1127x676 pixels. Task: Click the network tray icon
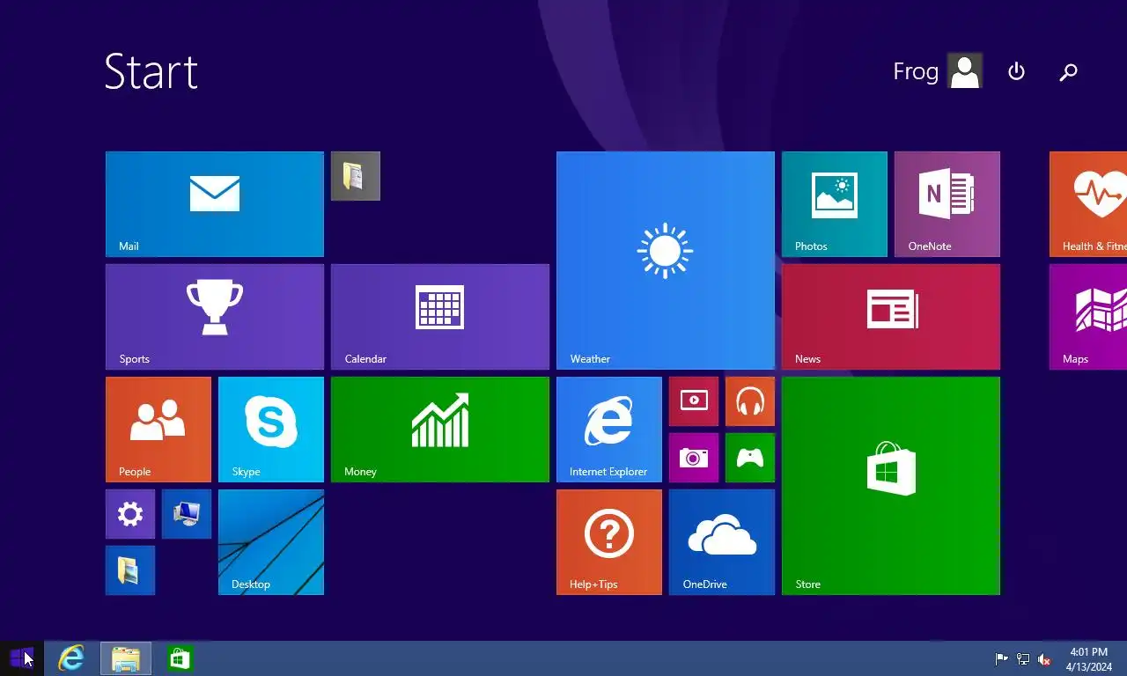point(1023,659)
